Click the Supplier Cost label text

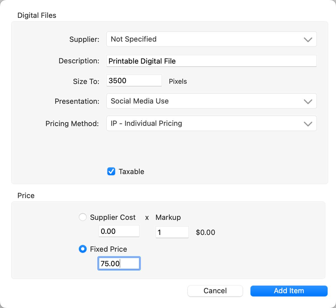coord(113,217)
